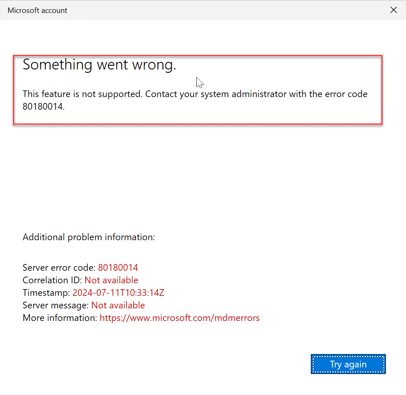Close the Microsoft account dialog

click(x=393, y=10)
